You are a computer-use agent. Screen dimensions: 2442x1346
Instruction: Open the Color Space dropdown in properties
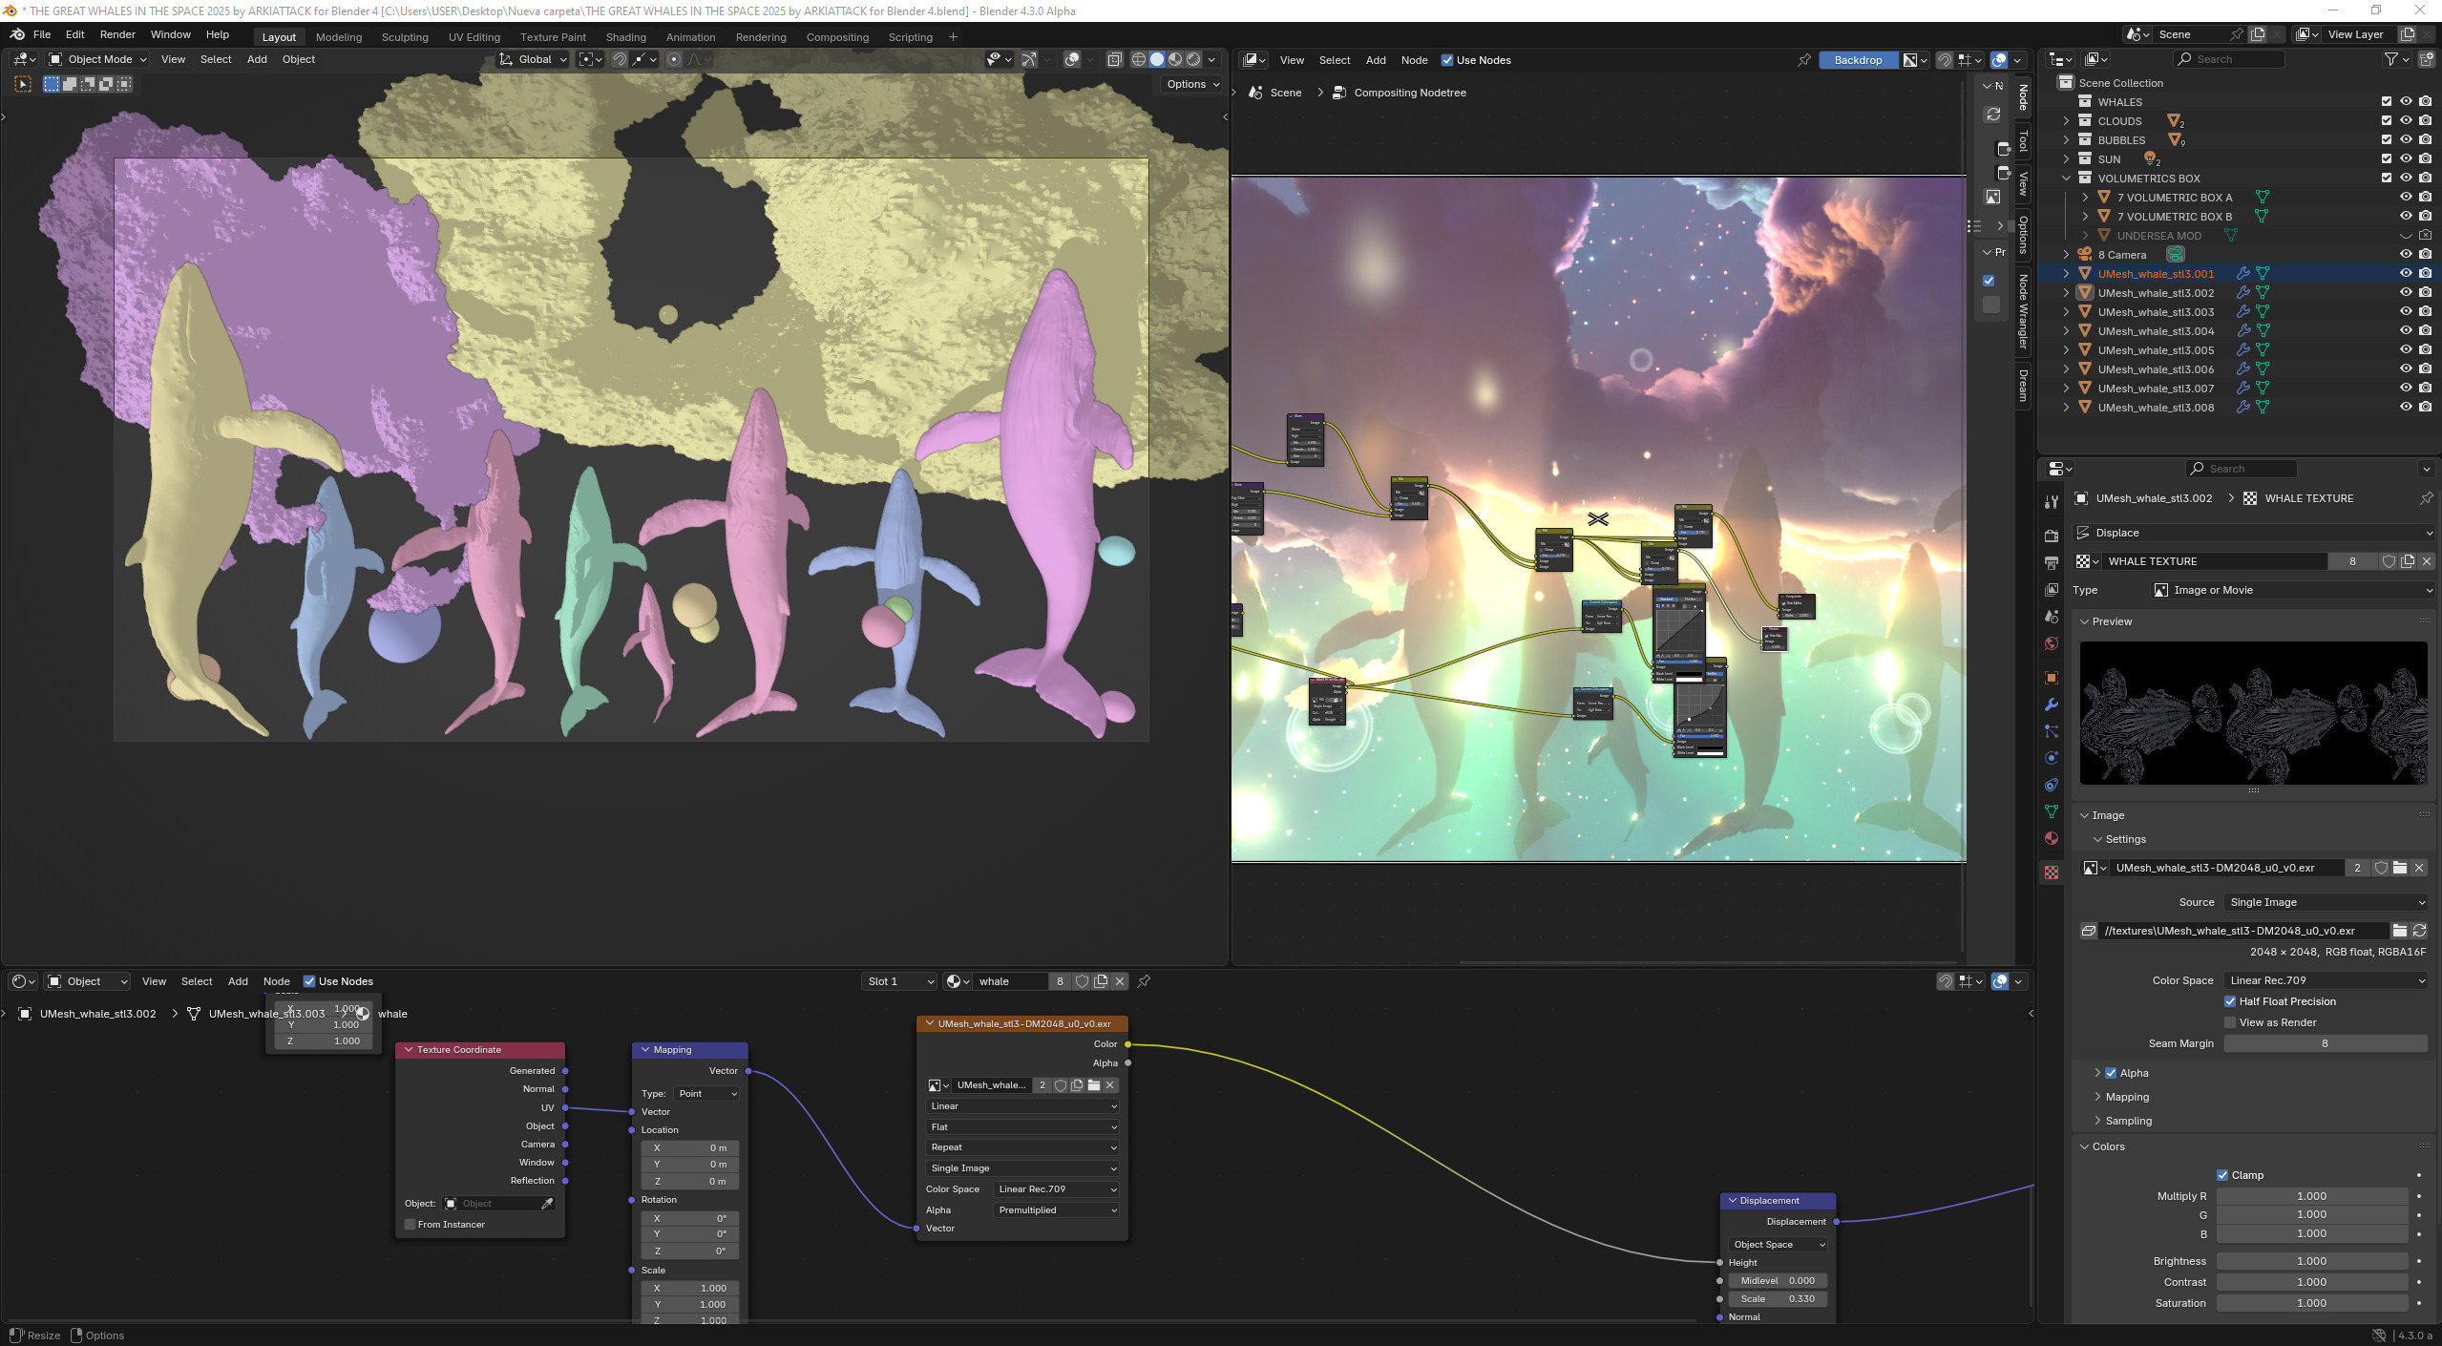coord(2326,980)
